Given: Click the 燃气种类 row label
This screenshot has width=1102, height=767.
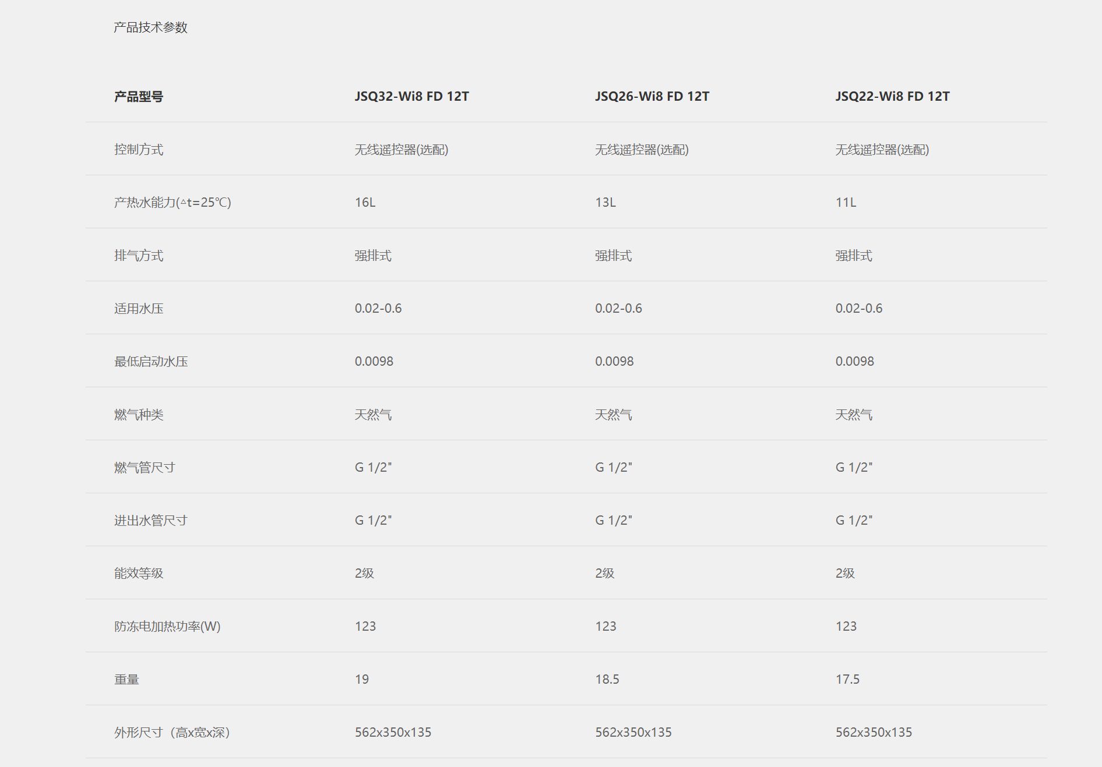Looking at the screenshot, I should tap(139, 415).
